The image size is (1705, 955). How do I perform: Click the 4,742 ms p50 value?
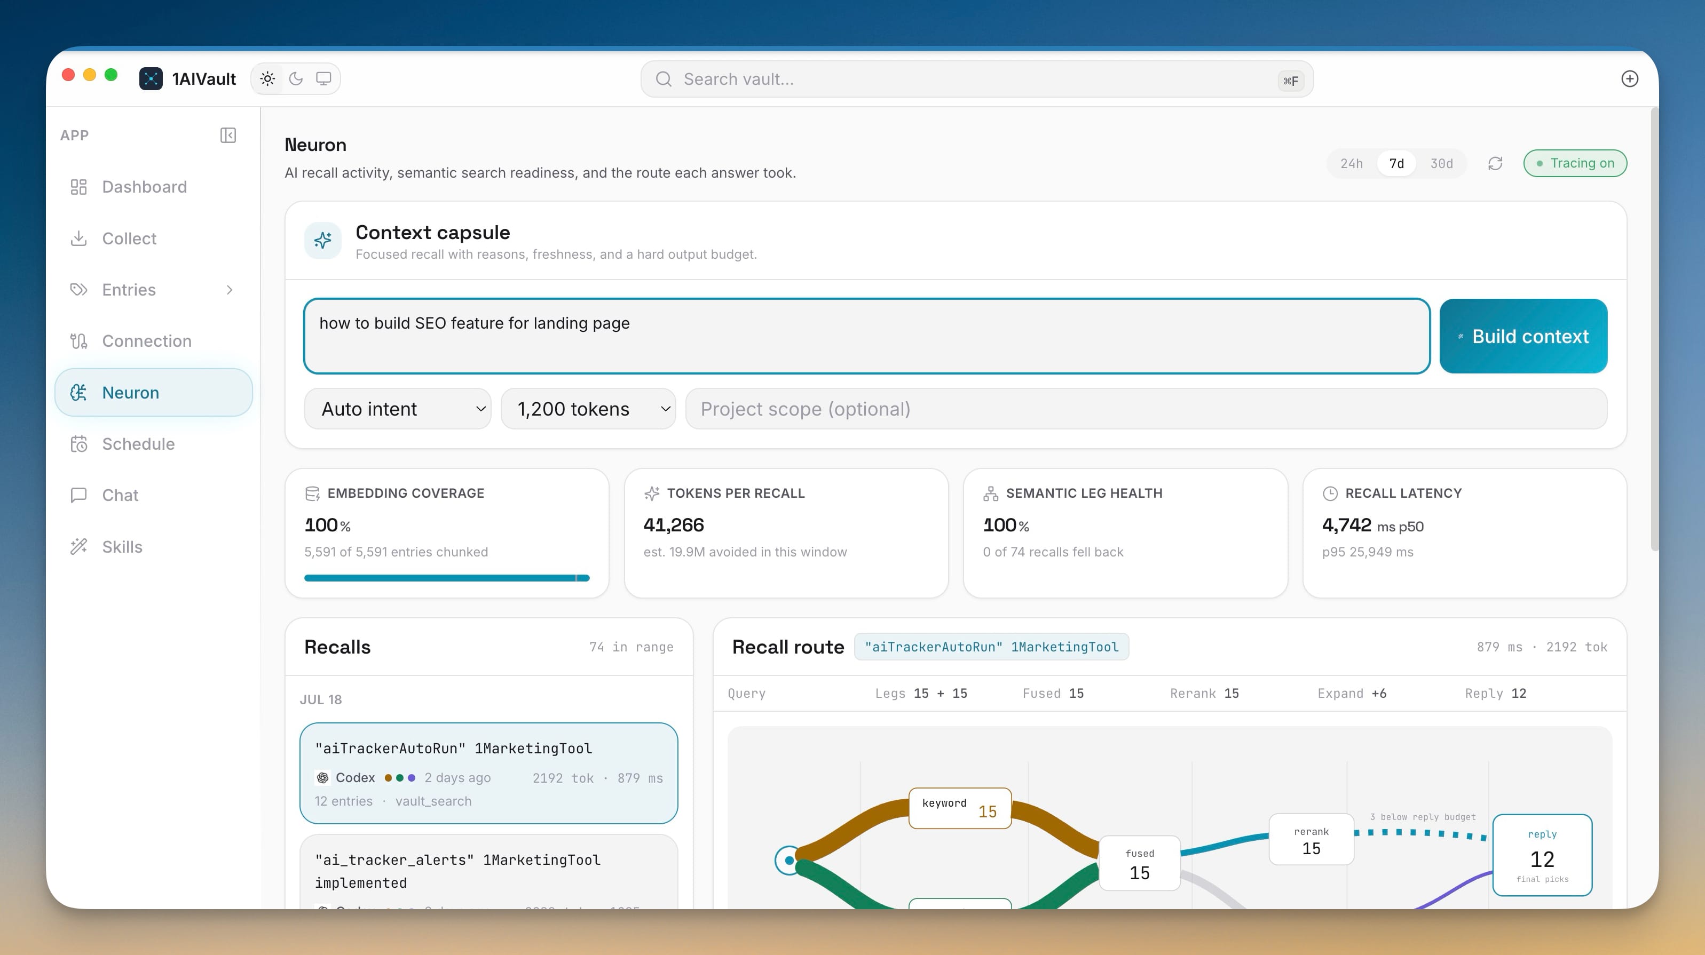tap(1374, 525)
